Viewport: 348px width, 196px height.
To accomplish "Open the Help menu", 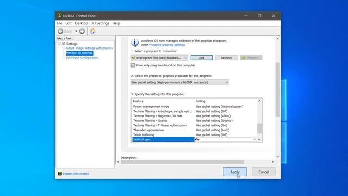I will [116, 23].
